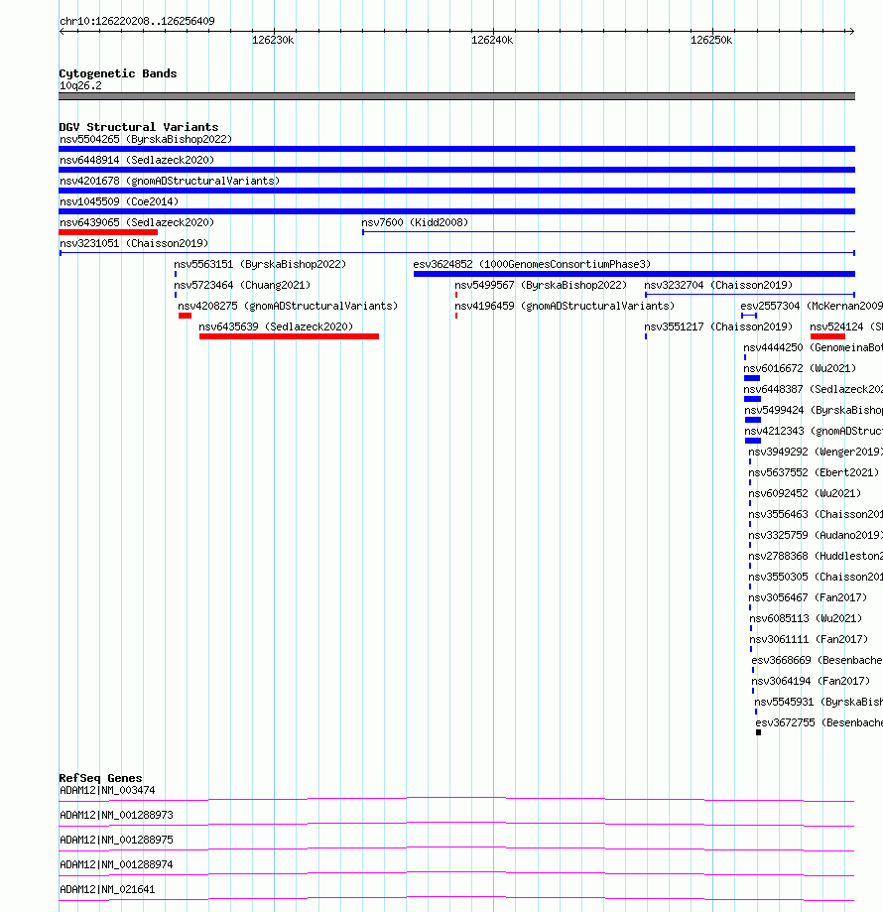The image size is (883, 912).
Task: Open the nsv3056467 (Fan2017) label
Action: (808, 598)
